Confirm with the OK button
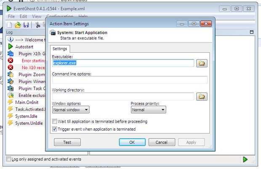 pos(132,142)
